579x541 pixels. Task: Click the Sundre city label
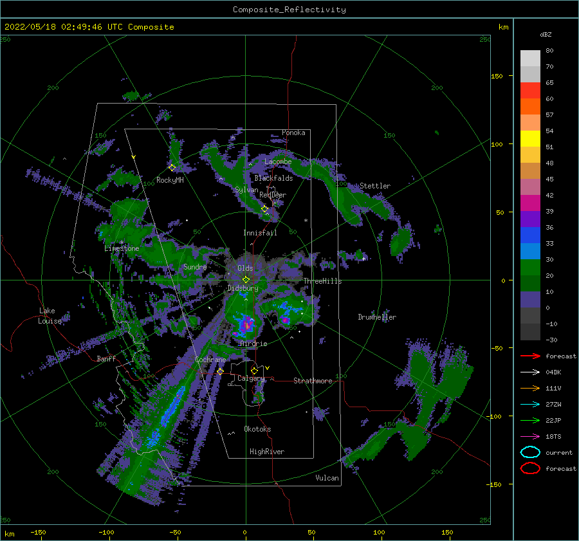(x=195, y=267)
